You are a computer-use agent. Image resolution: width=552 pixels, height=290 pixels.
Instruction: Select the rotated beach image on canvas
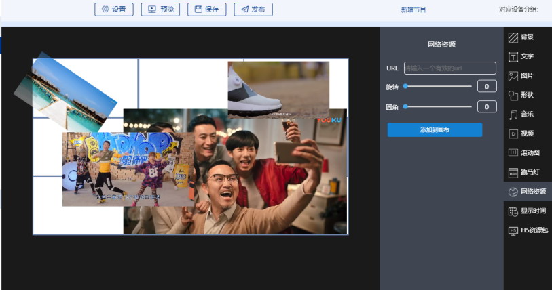65,92
